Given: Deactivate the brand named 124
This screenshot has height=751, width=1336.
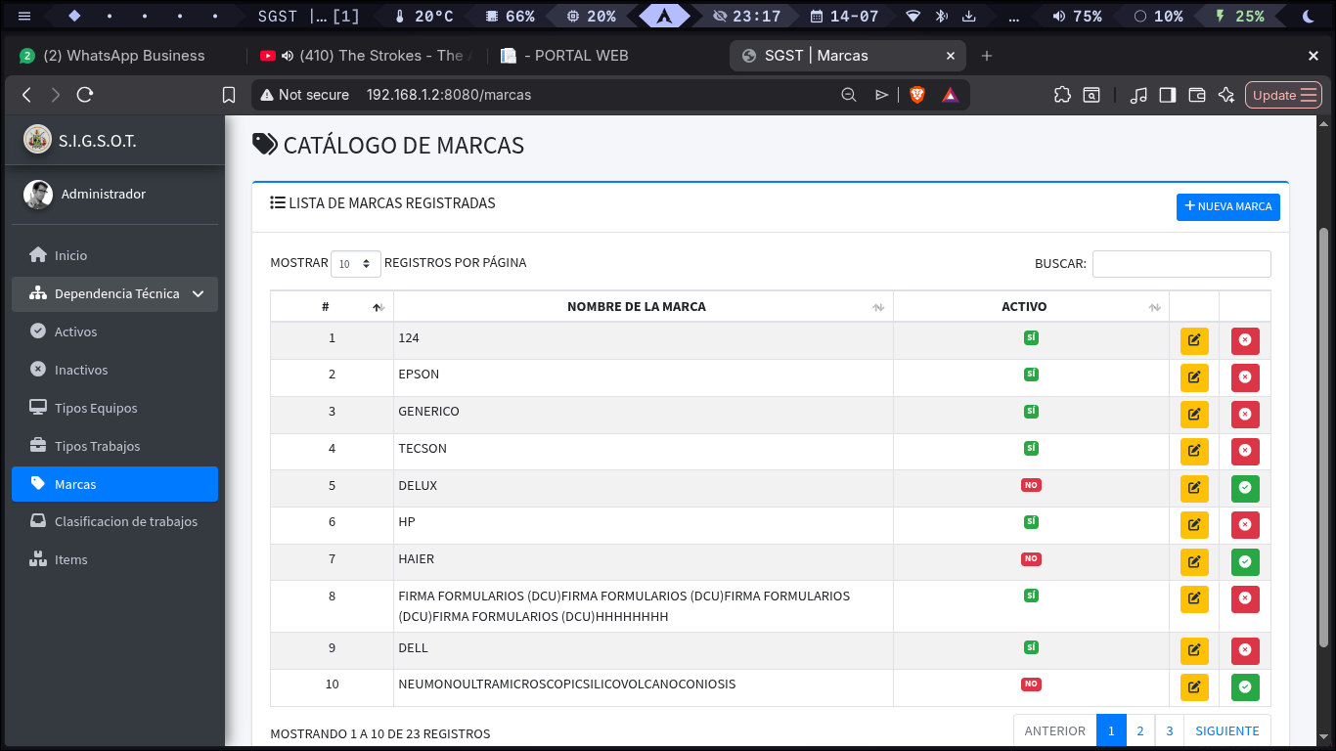Looking at the screenshot, I should click(x=1245, y=340).
